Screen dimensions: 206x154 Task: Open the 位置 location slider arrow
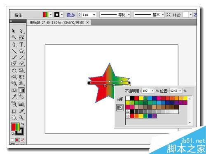click(x=180, y=91)
